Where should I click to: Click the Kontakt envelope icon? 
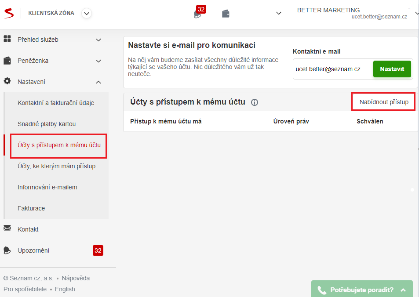click(x=7, y=228)
